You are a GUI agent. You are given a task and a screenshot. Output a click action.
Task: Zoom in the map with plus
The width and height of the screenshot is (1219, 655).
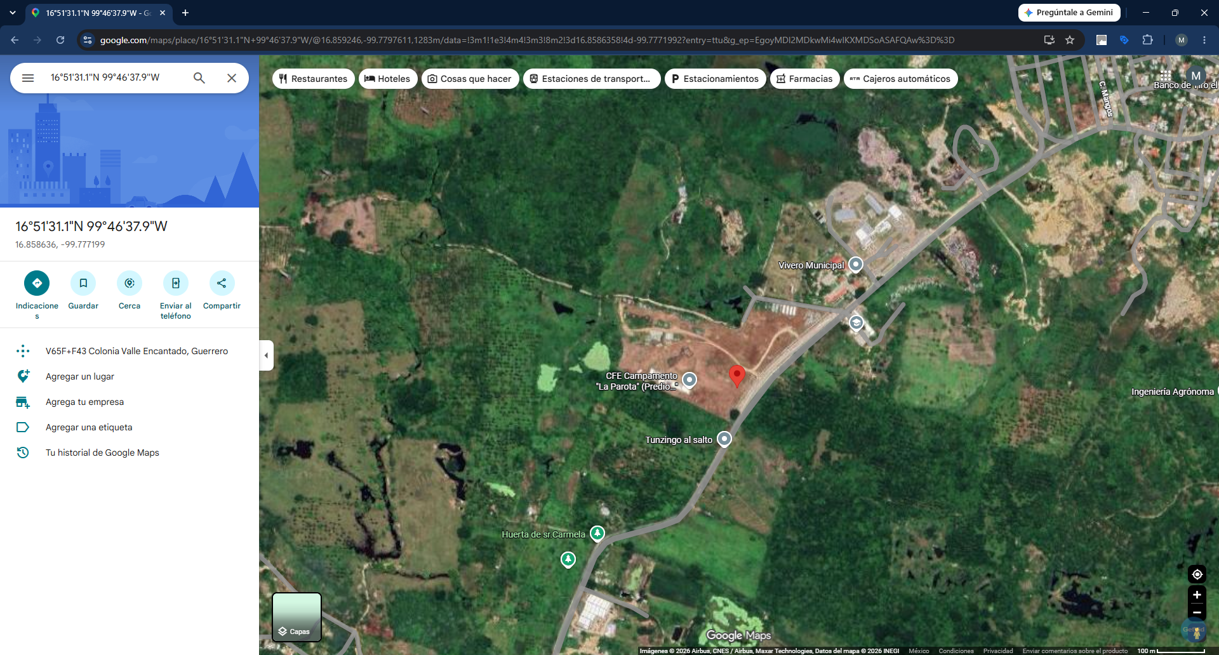pyautogui.click(x=1197, y=595)
